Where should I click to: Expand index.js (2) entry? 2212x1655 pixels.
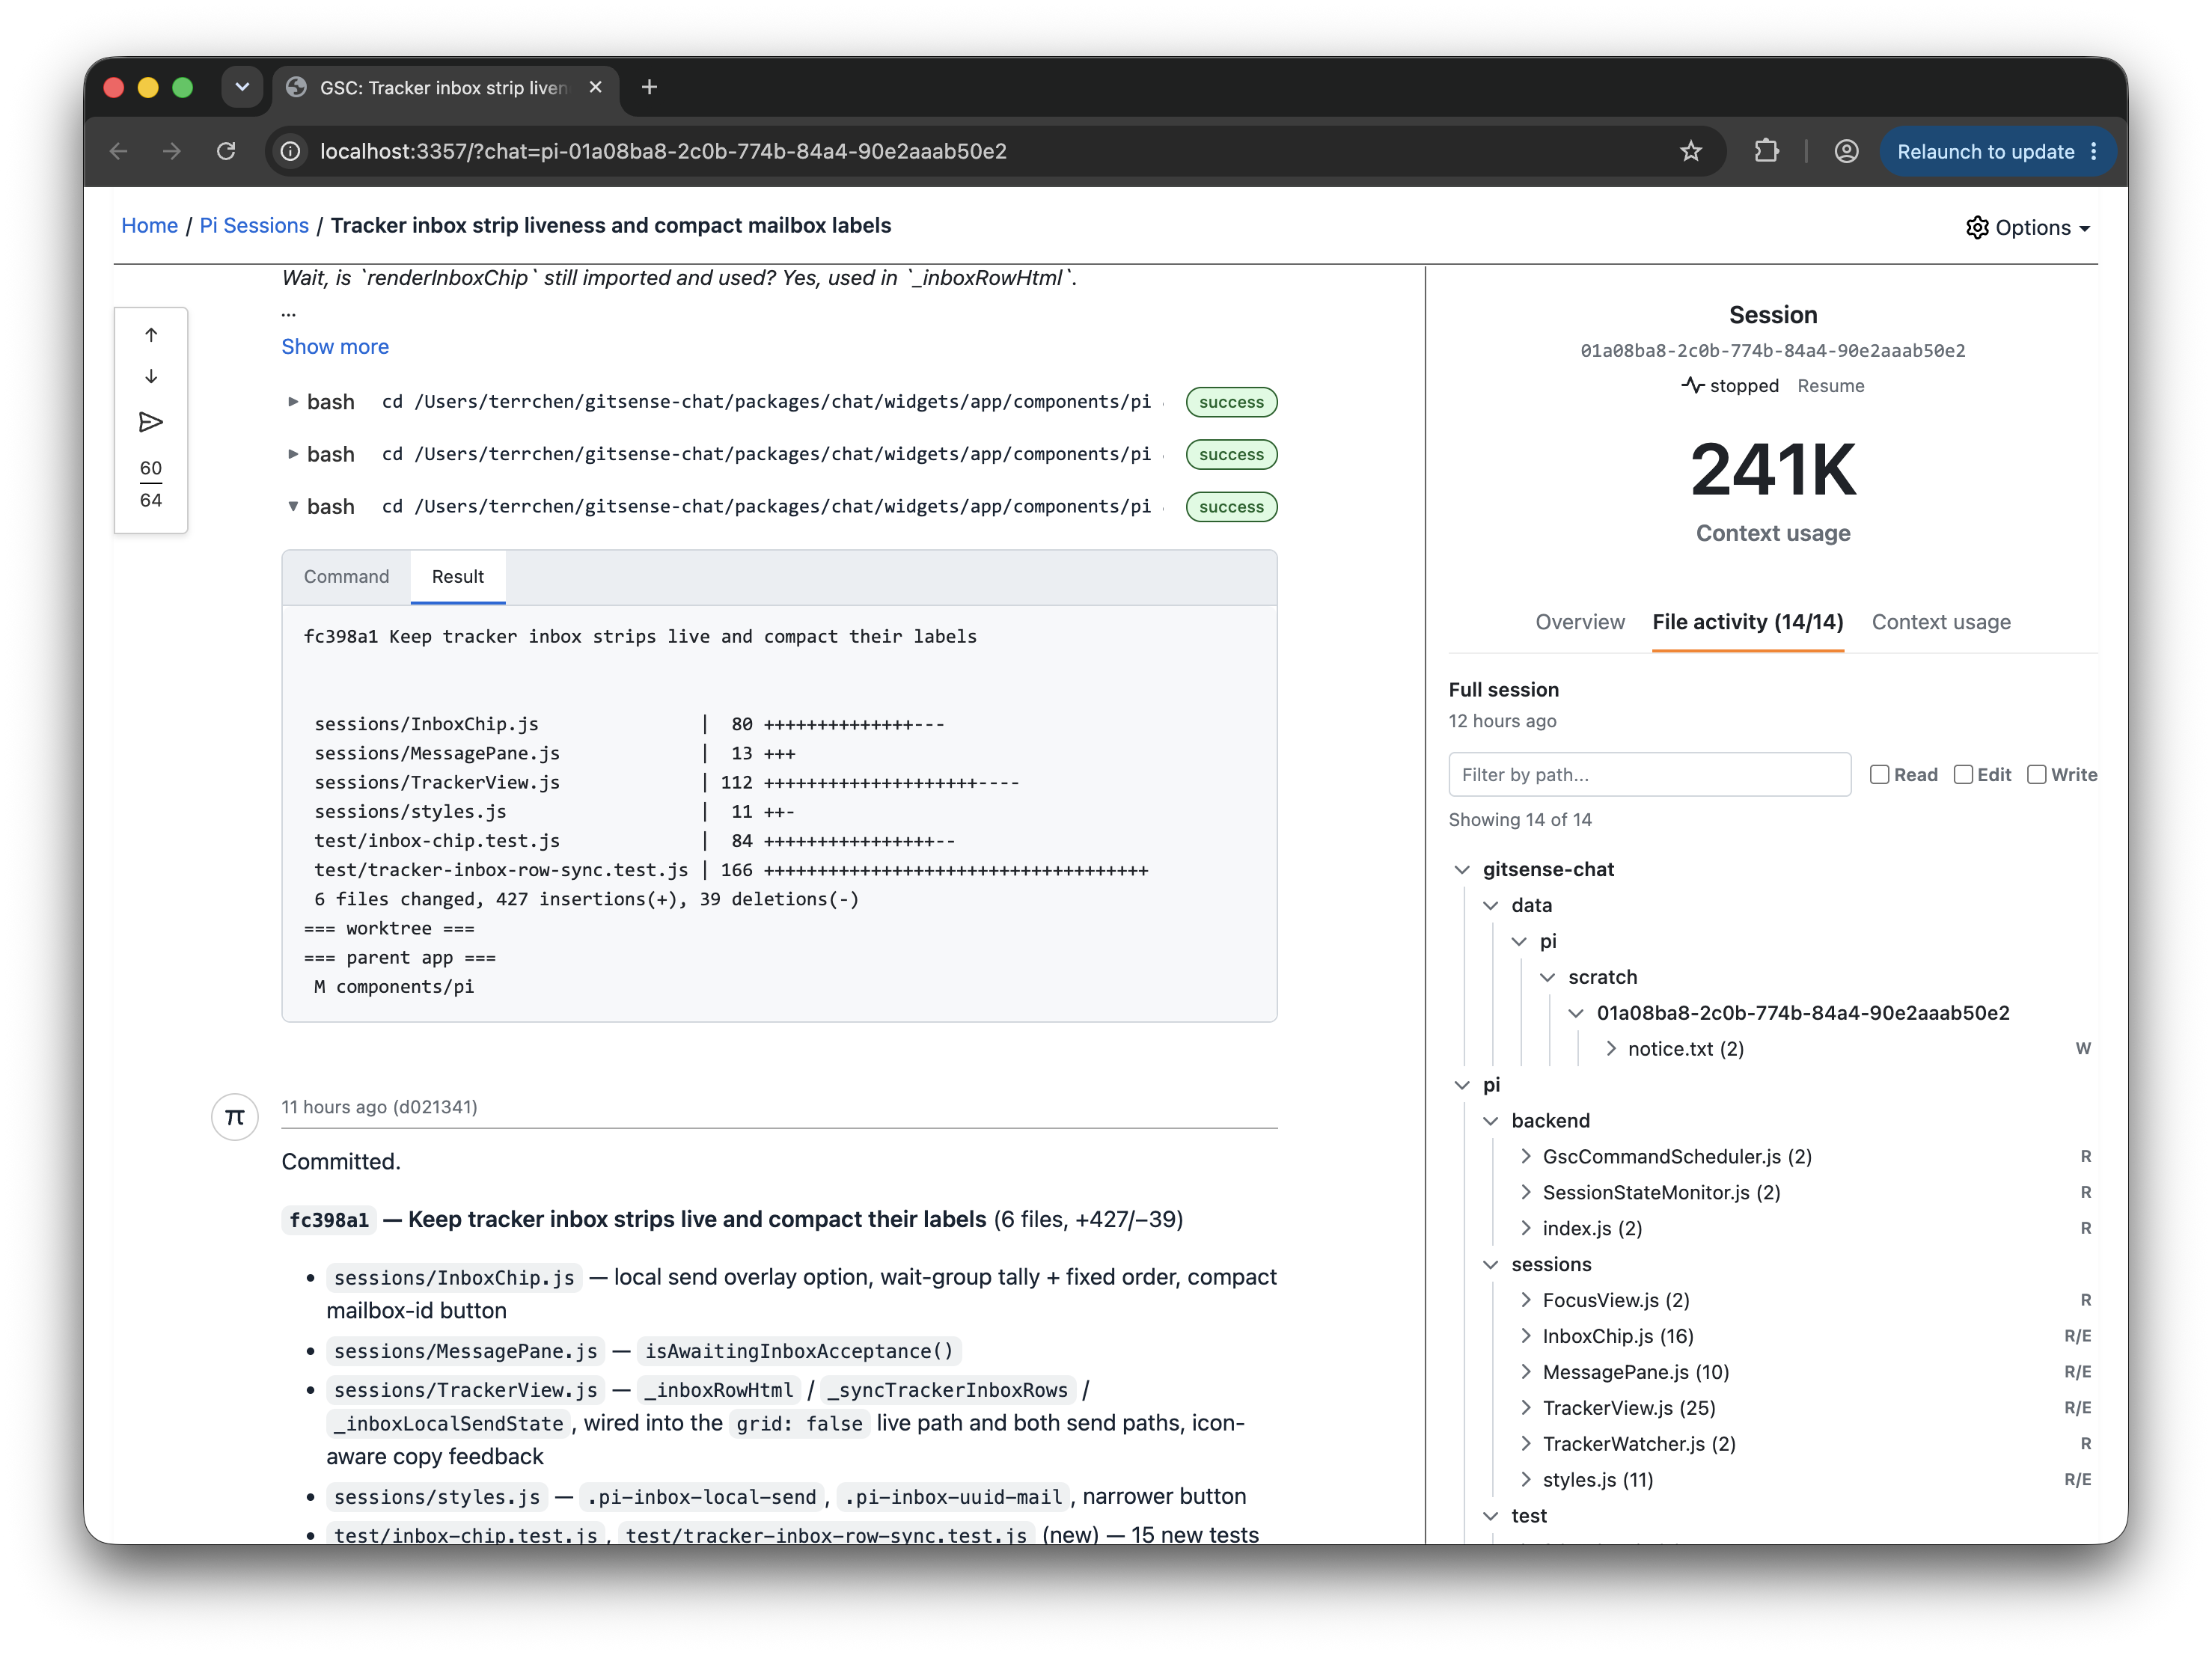tap(1525, 1228)
